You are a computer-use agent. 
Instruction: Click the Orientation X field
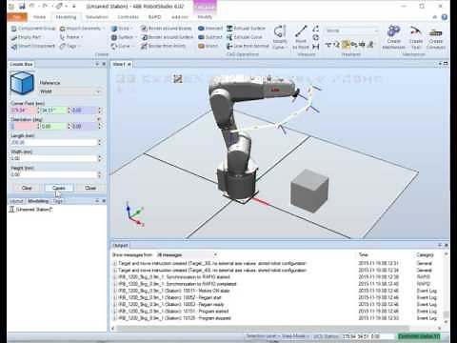[24, 127]
